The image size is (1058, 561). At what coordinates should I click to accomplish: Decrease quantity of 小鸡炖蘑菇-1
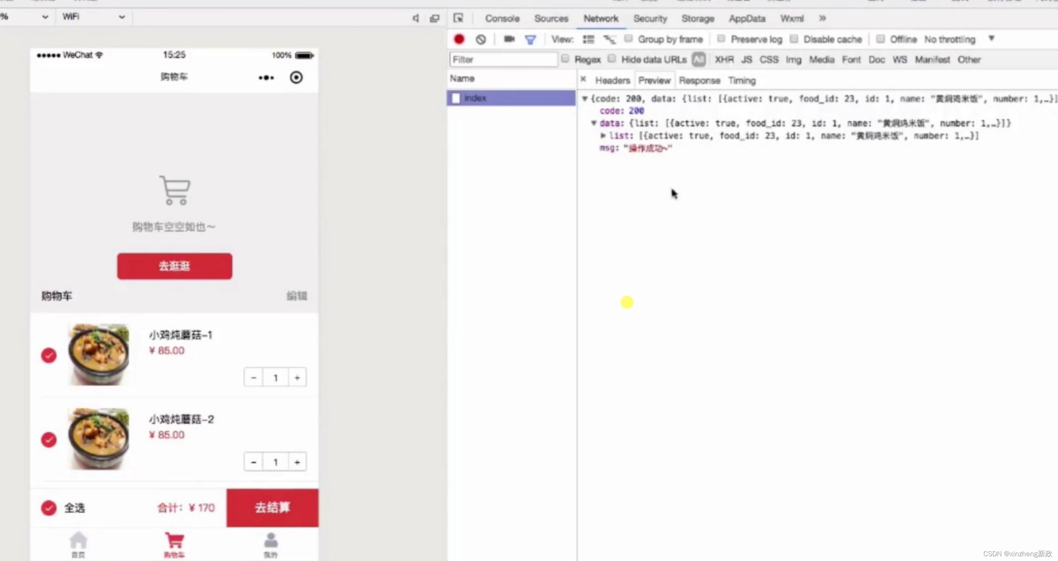253,377
